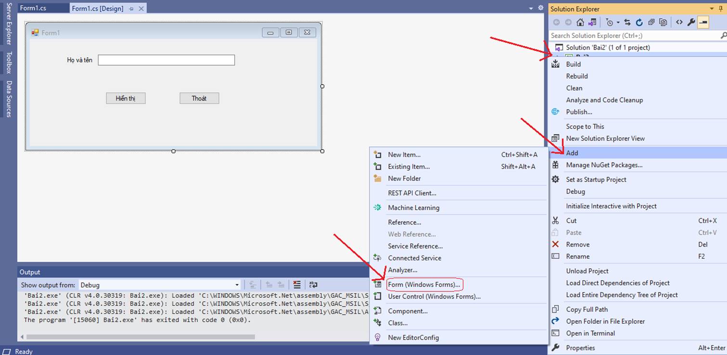
Task: Choose Form (Windows Forms) from Add menu
Action: 424,284
